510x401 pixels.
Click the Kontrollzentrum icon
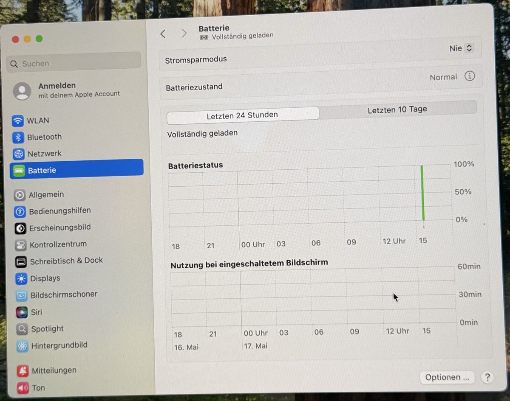tap(21, 245)
